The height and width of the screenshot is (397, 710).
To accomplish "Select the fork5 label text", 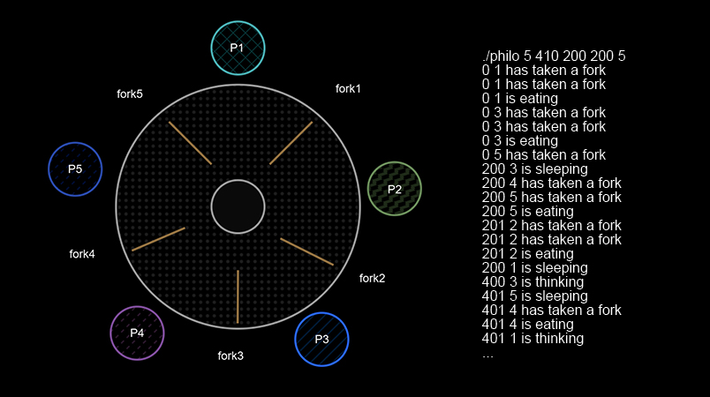I will 130,94.
